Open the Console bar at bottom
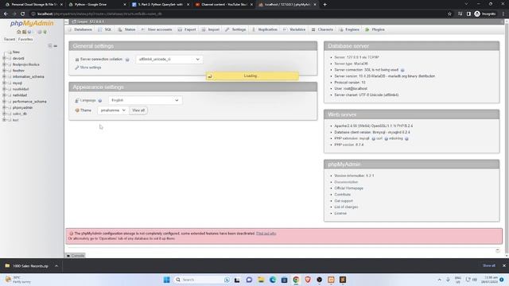509x286 pixels. 76,256
